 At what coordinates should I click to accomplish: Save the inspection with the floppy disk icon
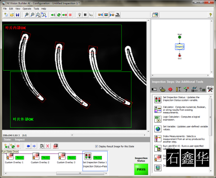17,15
